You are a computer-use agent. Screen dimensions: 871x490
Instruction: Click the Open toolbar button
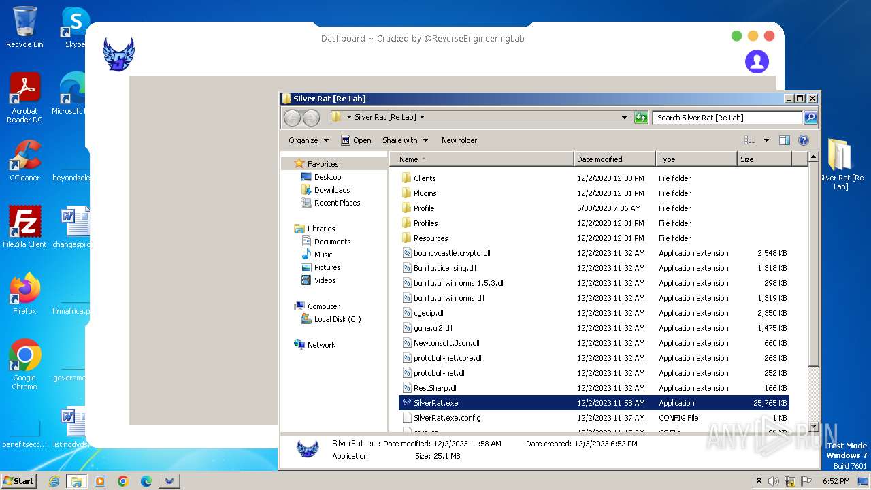pos(356,140)
